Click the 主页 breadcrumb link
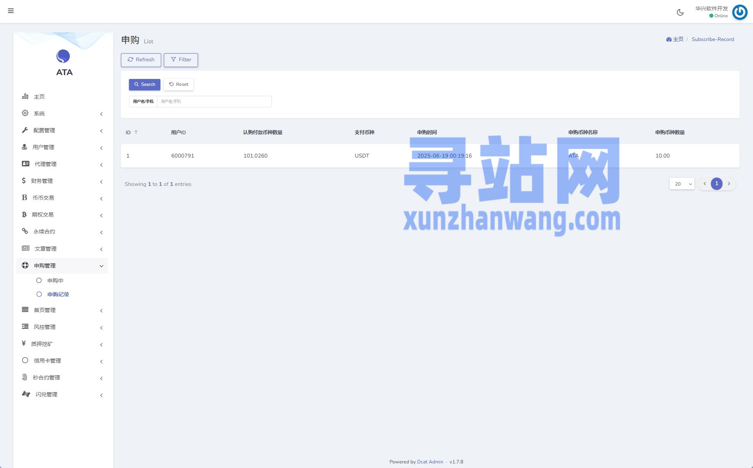The height and width of the screenshot is (468, 753). (x=678, y=39)
